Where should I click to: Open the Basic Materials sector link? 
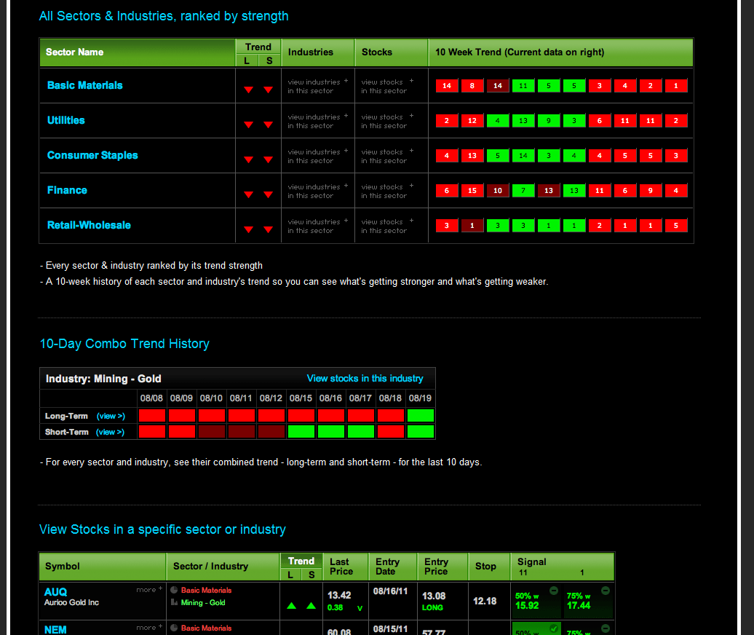click(84, 85)
